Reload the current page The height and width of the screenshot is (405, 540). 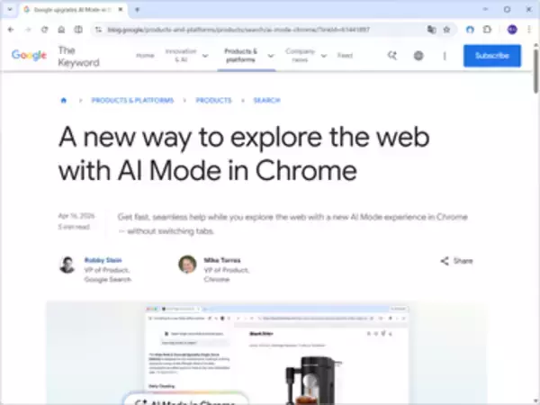click(44, 30)
